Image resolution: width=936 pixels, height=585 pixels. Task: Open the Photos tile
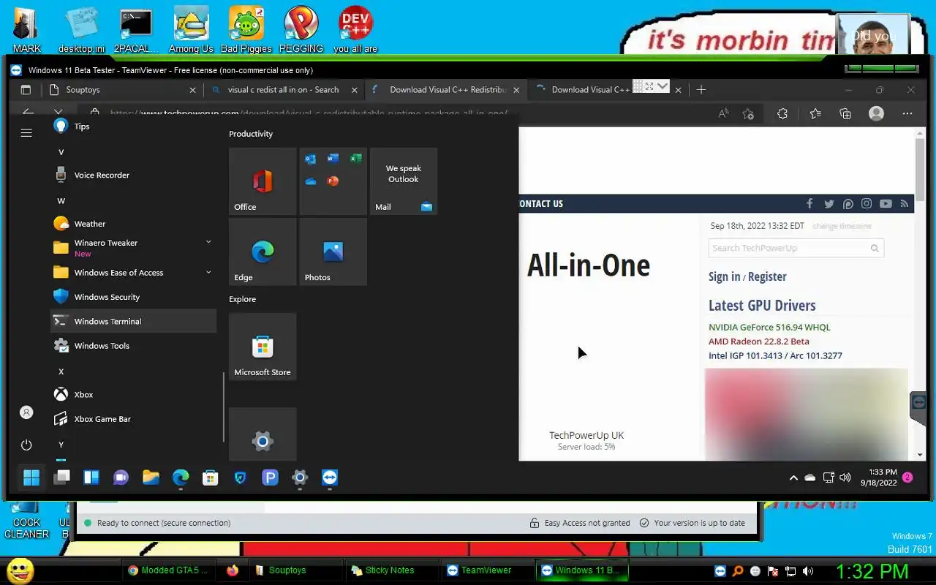[333, 252]
